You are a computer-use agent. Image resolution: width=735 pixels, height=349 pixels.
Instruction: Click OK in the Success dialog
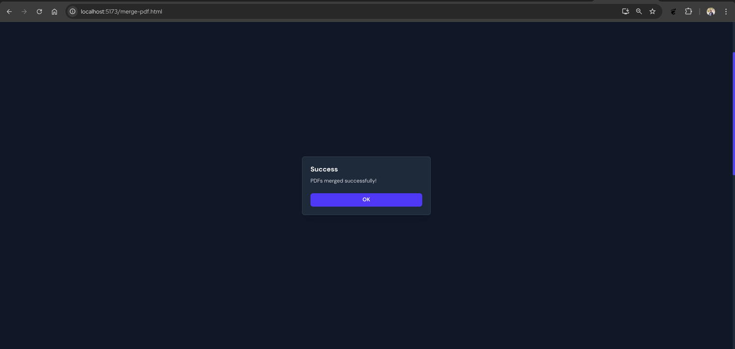click(366, 200)
